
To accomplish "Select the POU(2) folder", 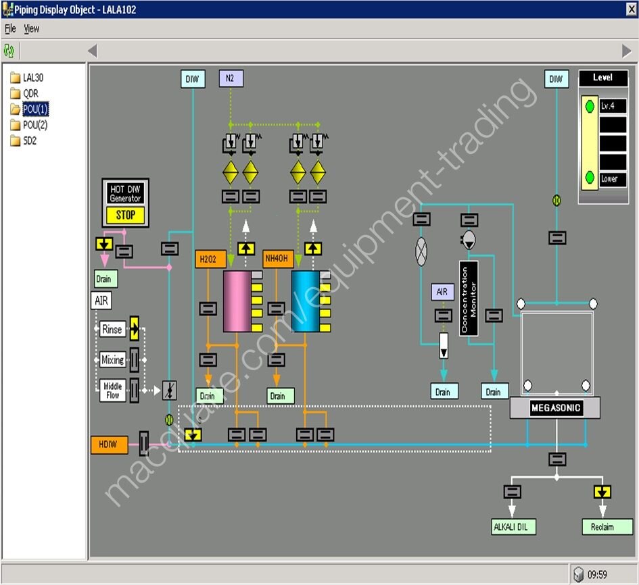I will coord(29,124).
